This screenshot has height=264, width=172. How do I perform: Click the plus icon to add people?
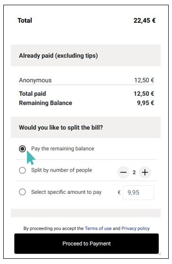point(145,172)
